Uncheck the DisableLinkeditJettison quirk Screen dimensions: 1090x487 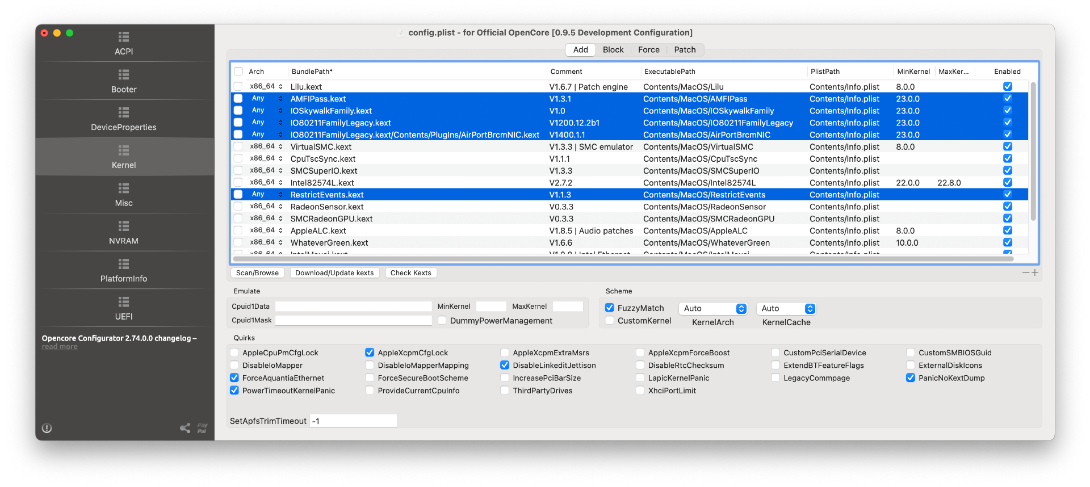pyautogui.click(x=505, y=365)
